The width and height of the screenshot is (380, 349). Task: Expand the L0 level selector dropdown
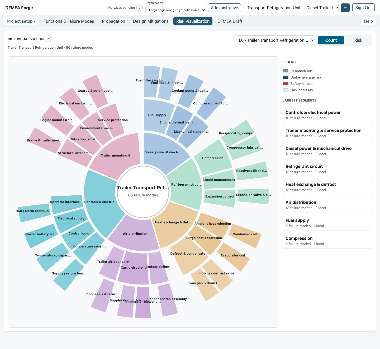coord(275,40)
